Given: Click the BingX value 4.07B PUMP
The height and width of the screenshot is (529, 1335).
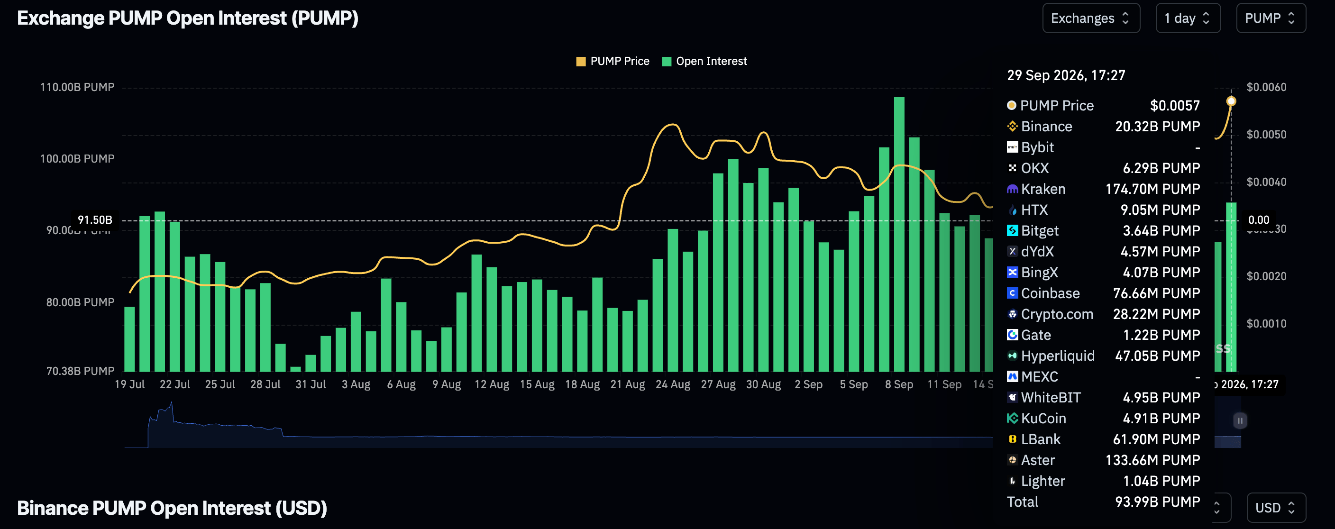Looking at the screenshot, I should click(1161, 272).
